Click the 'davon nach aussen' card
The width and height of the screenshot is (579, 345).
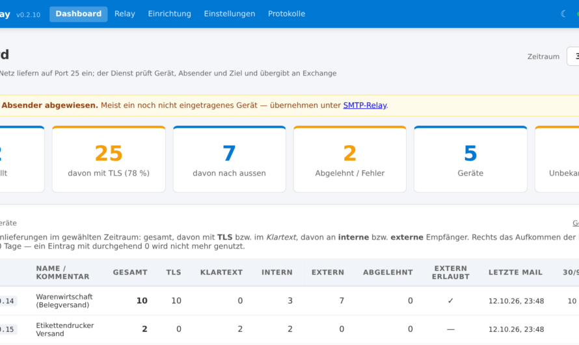coord(229,159)
